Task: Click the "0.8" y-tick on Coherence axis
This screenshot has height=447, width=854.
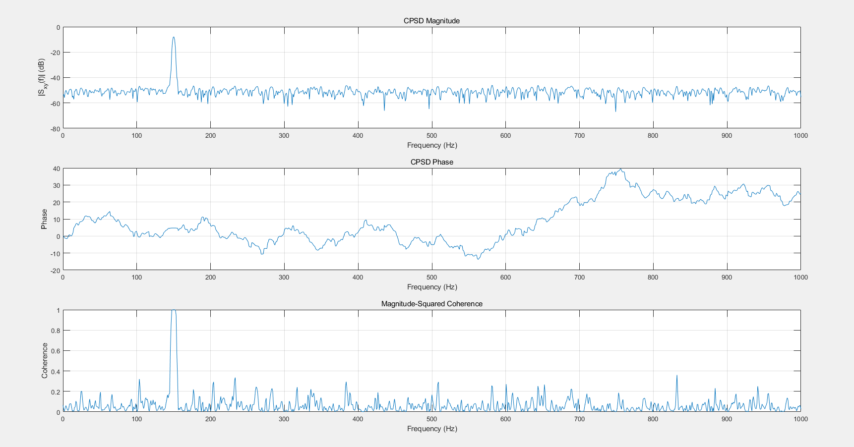Action: [55, 331]
